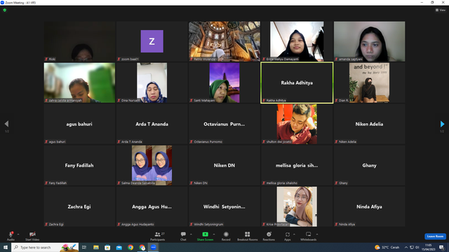The height and width of the screenshot is (252, 449).
Task: Expand the arrow beside Apps
Action: [294, 234]
